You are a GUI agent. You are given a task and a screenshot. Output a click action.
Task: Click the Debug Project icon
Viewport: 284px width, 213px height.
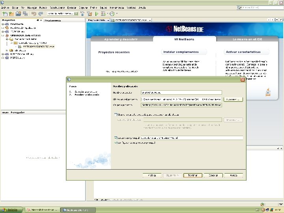tap(103, 14)
